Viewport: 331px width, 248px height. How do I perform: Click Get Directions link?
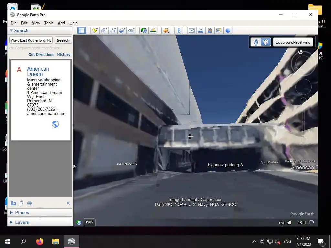click(41, 54)
